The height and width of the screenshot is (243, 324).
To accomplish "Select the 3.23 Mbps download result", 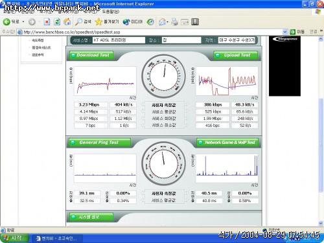I will pos(91,105).
